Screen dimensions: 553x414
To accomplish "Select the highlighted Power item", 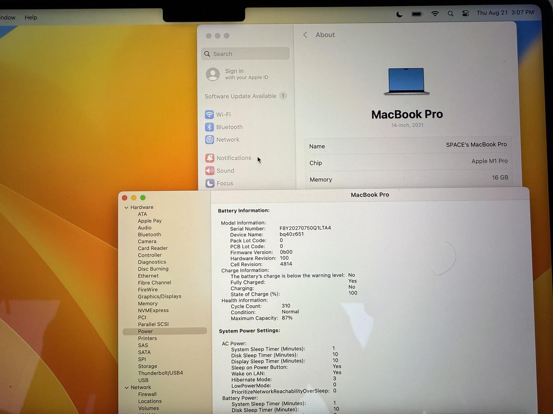I will (165, 331).
